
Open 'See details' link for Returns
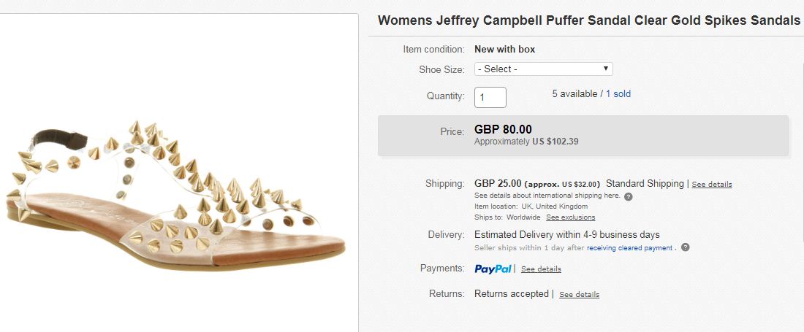coord(579,295)
